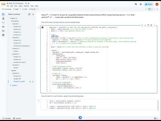Screen dimensions: 161x121
Task: Move the selected cell down
Action: pos(145,25)
